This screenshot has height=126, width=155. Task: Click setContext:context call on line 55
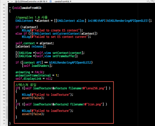click(67, 53)
